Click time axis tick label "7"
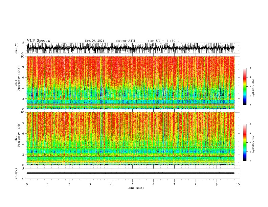 pos(175,184)
